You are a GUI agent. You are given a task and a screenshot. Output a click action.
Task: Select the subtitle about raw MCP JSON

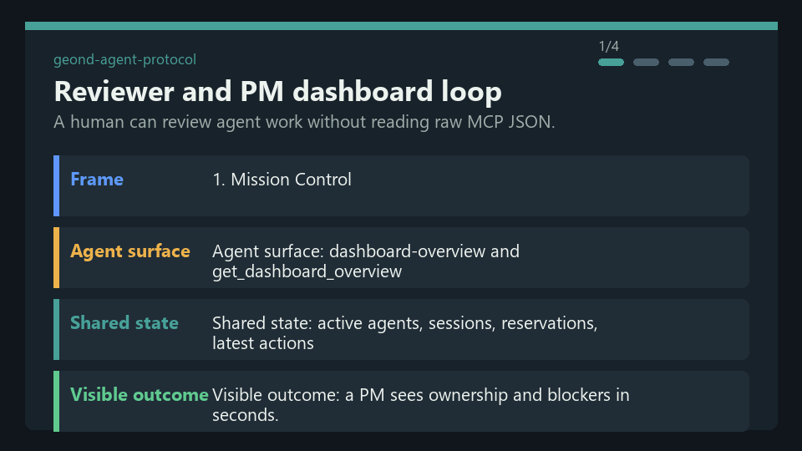[x=304, y=122]
